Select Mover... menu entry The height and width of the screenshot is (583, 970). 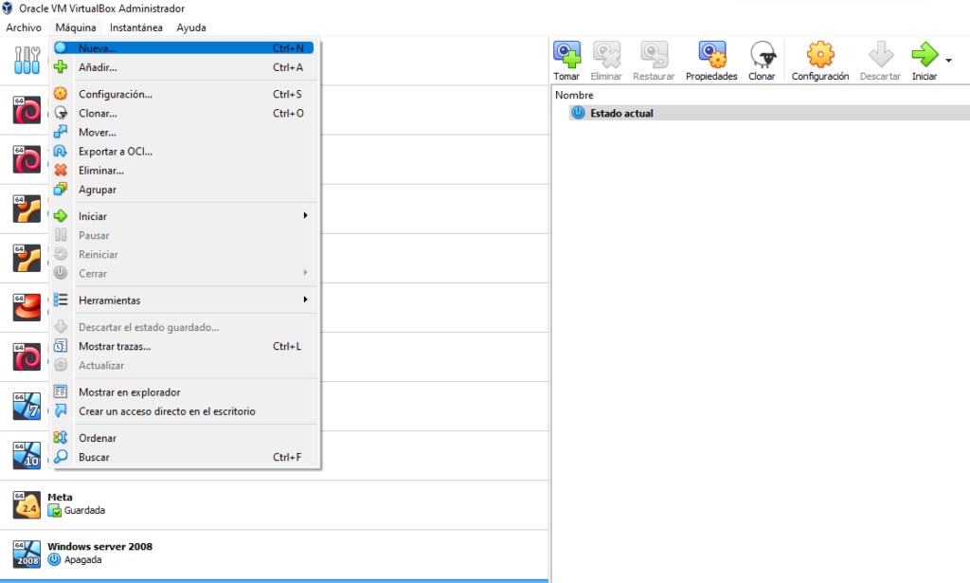tap(183, 133)
